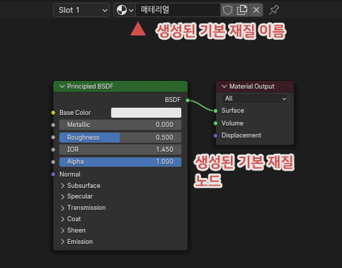Toggle the pin icon in header
This screenshot has height=268, width=342.
tap(274, 10)
